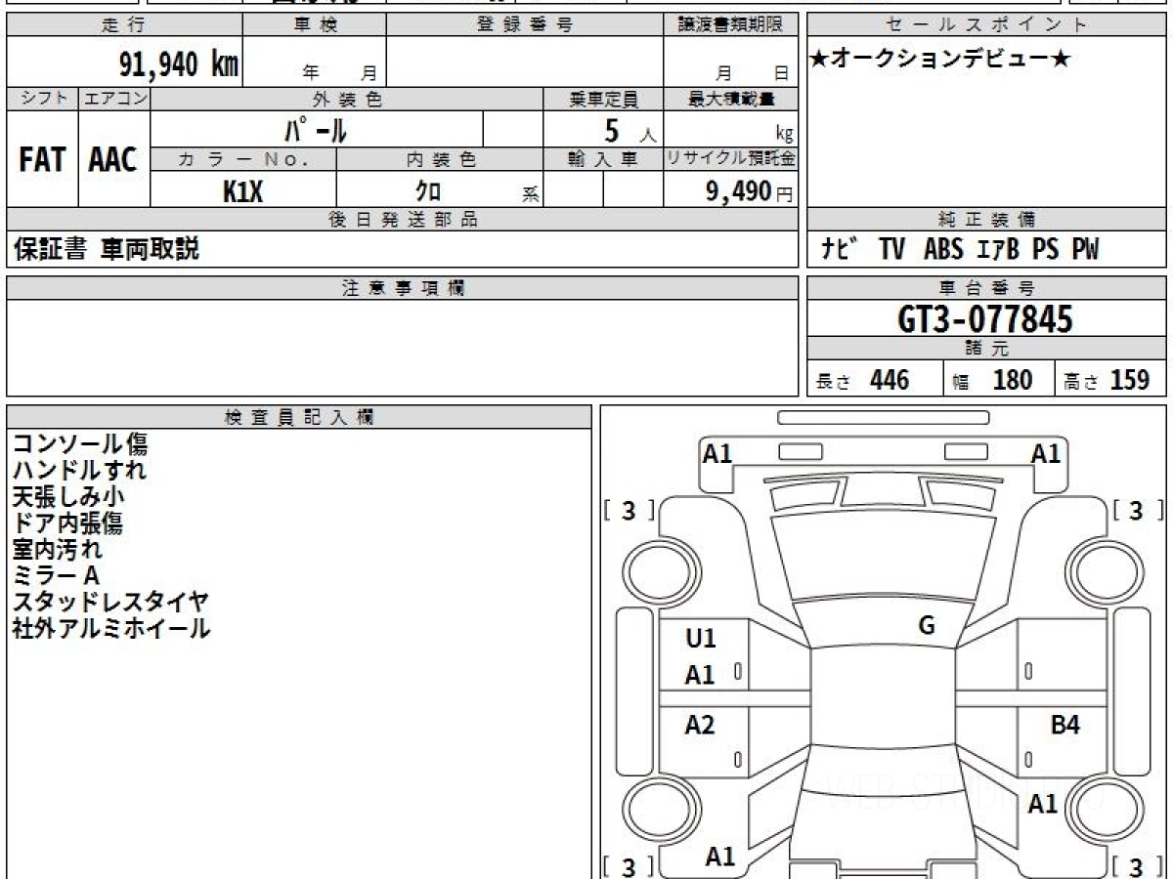
Task: Click the chassis number GT3-077845
Action: 985,318
